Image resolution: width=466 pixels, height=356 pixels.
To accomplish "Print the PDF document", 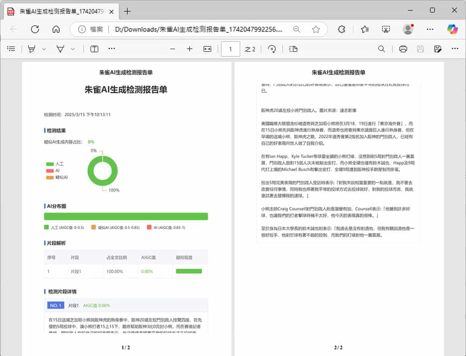I will tap(403, 49).
